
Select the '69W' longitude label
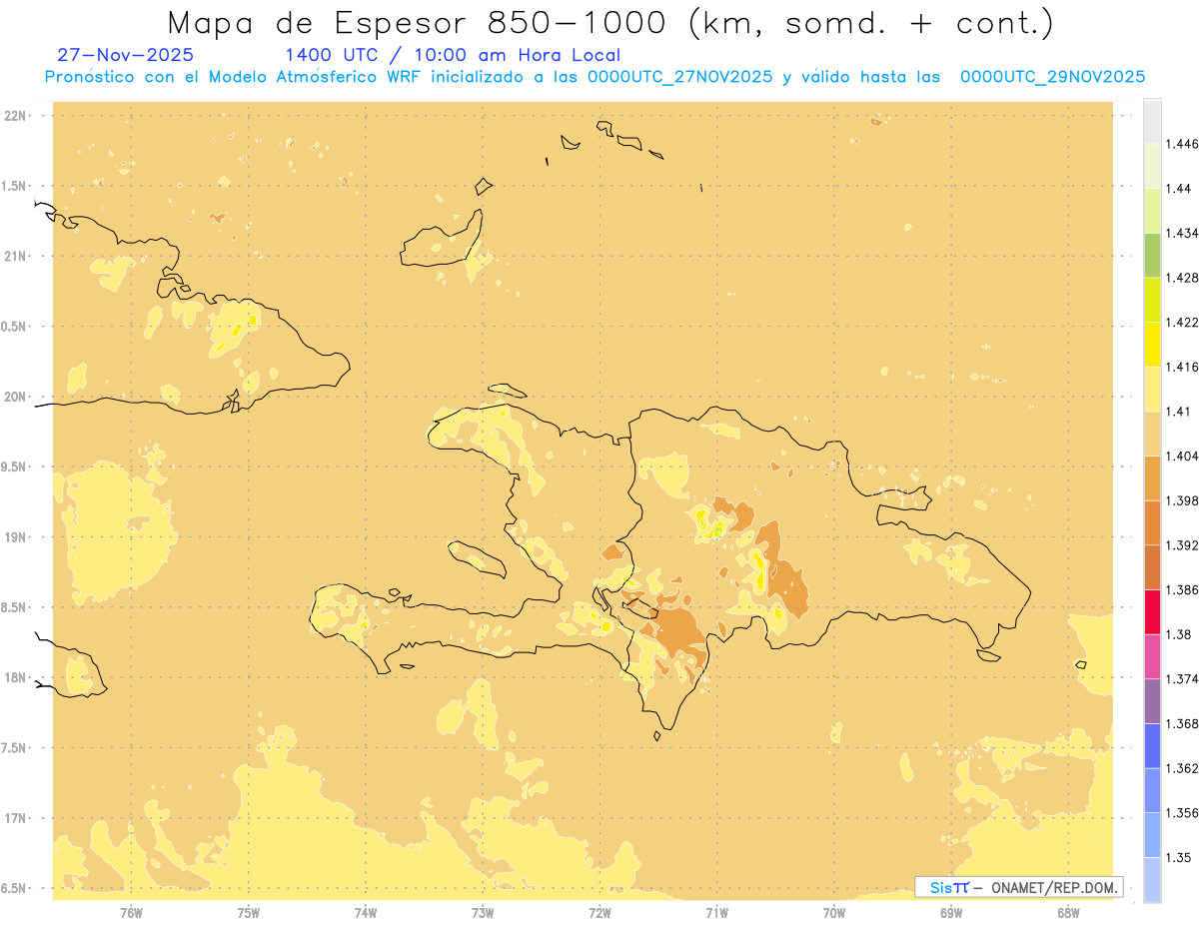coord(951,912)
